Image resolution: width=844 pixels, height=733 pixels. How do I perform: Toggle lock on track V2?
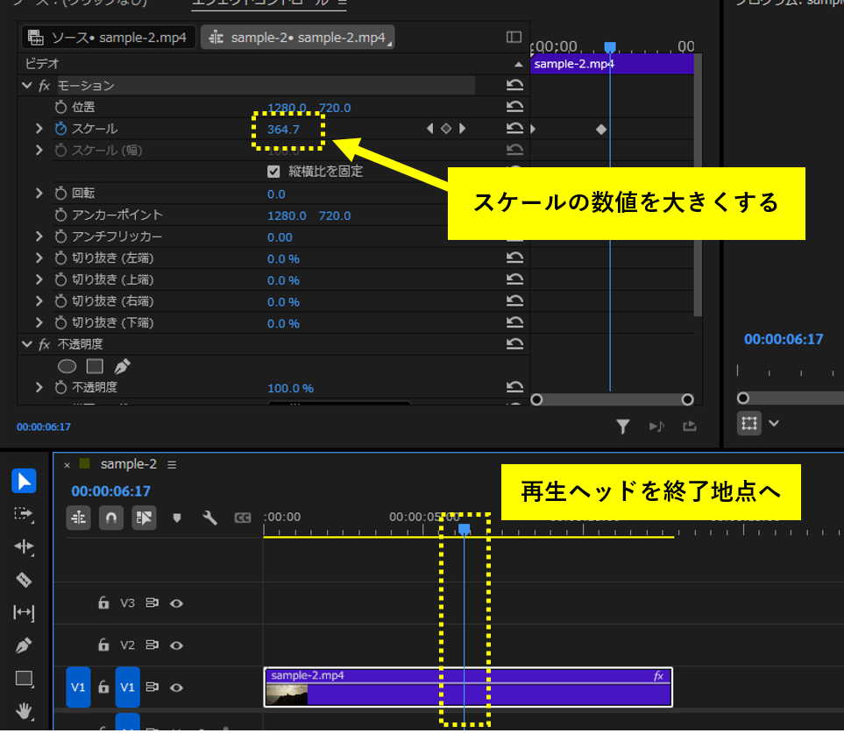pos(103,645)
